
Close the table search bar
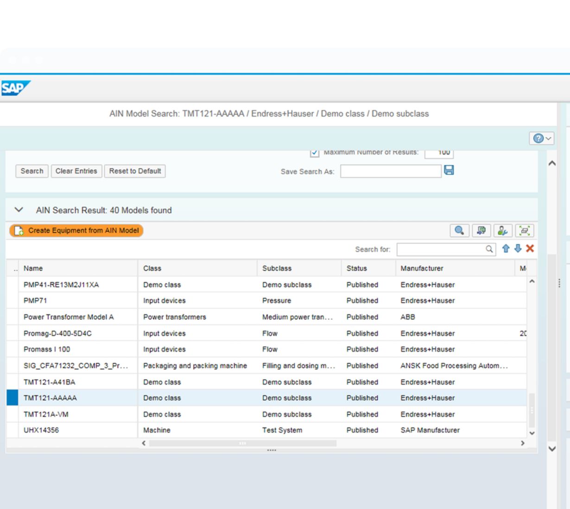coord(530,248)
